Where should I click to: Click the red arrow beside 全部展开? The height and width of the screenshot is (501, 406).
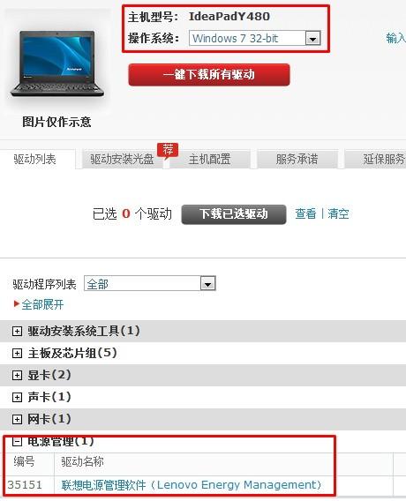(17, 303)
